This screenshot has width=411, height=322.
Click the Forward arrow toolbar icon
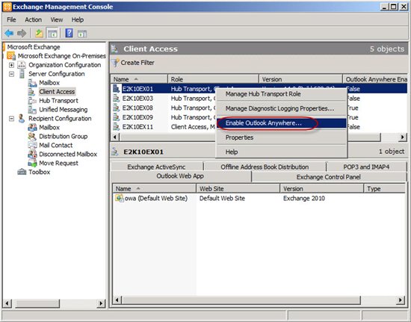point(22,34)
